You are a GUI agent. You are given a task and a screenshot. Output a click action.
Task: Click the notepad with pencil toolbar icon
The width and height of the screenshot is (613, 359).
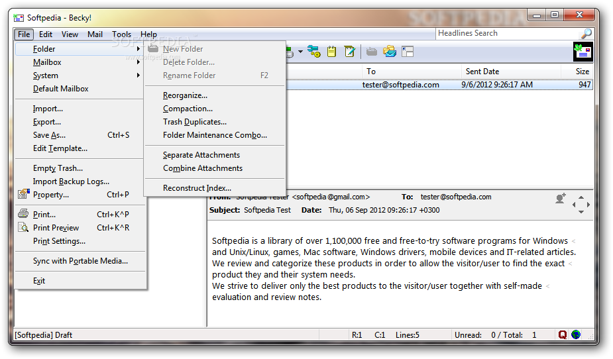pyautogui.click(x=349, y=52)
